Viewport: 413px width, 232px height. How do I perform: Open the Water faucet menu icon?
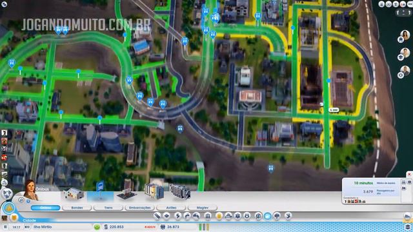tap(187, 216)
